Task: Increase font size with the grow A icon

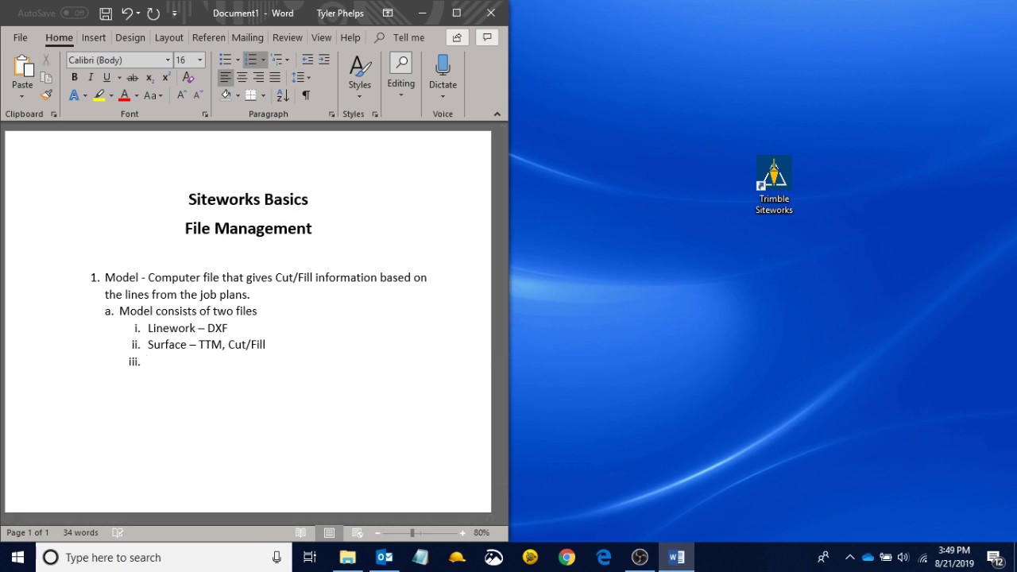Action: (182, 95)
